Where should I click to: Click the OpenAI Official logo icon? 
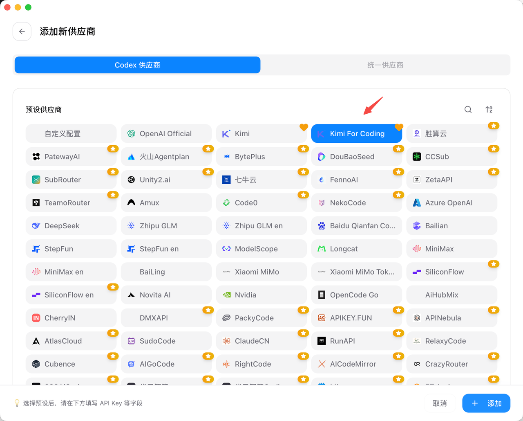coord(131,134)
